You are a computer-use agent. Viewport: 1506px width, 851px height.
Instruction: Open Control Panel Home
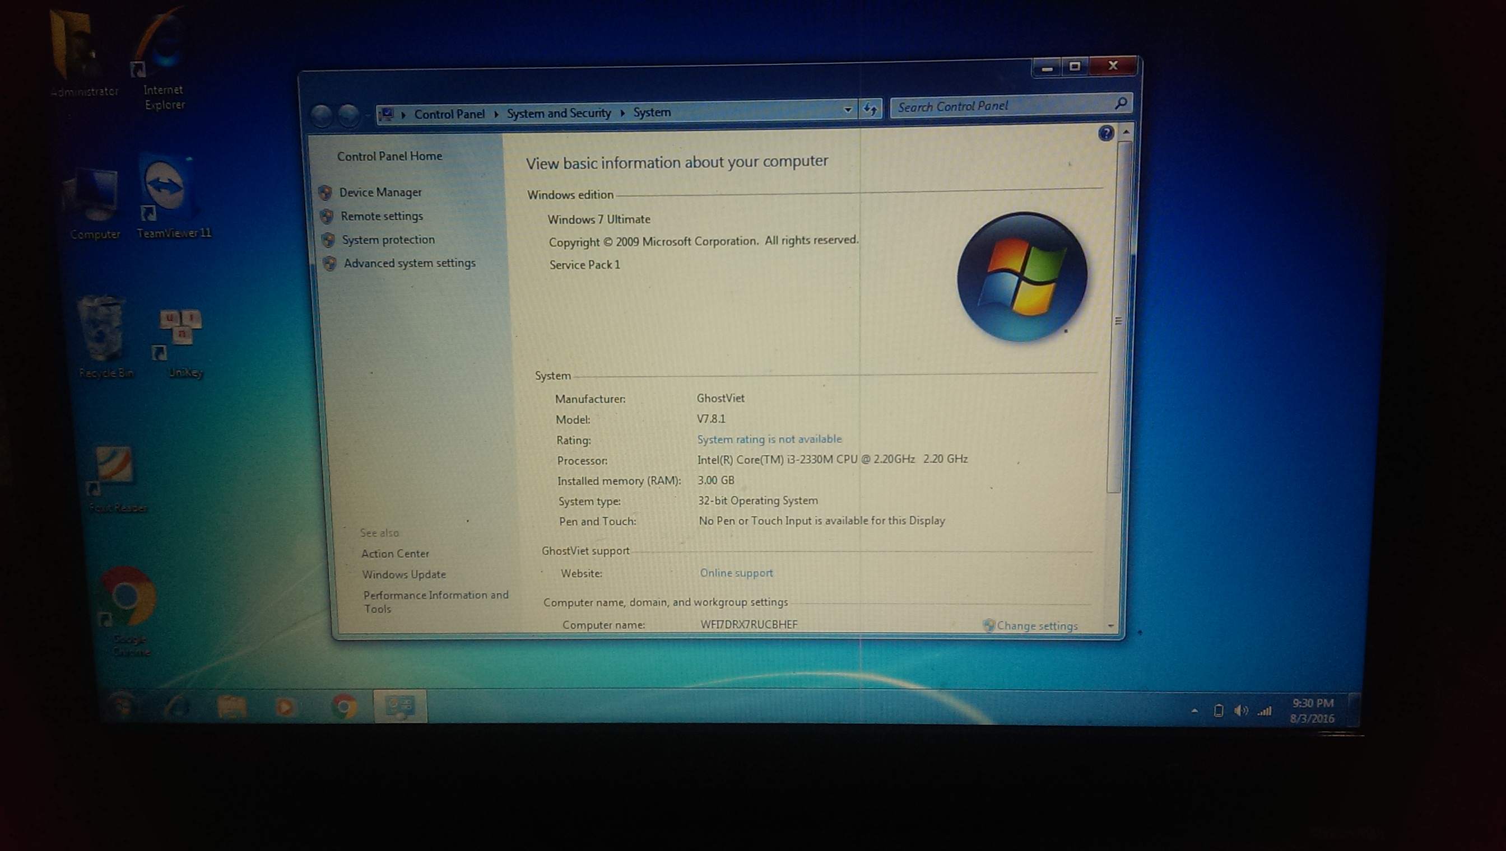(389, 156)
